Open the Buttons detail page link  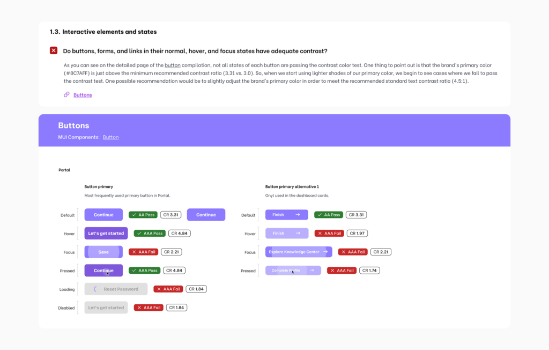tap(82, 94)
